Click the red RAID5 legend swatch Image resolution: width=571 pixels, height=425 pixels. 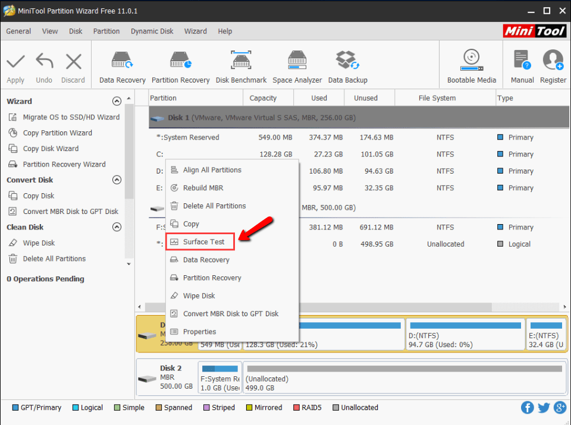[x=297, y=408]
